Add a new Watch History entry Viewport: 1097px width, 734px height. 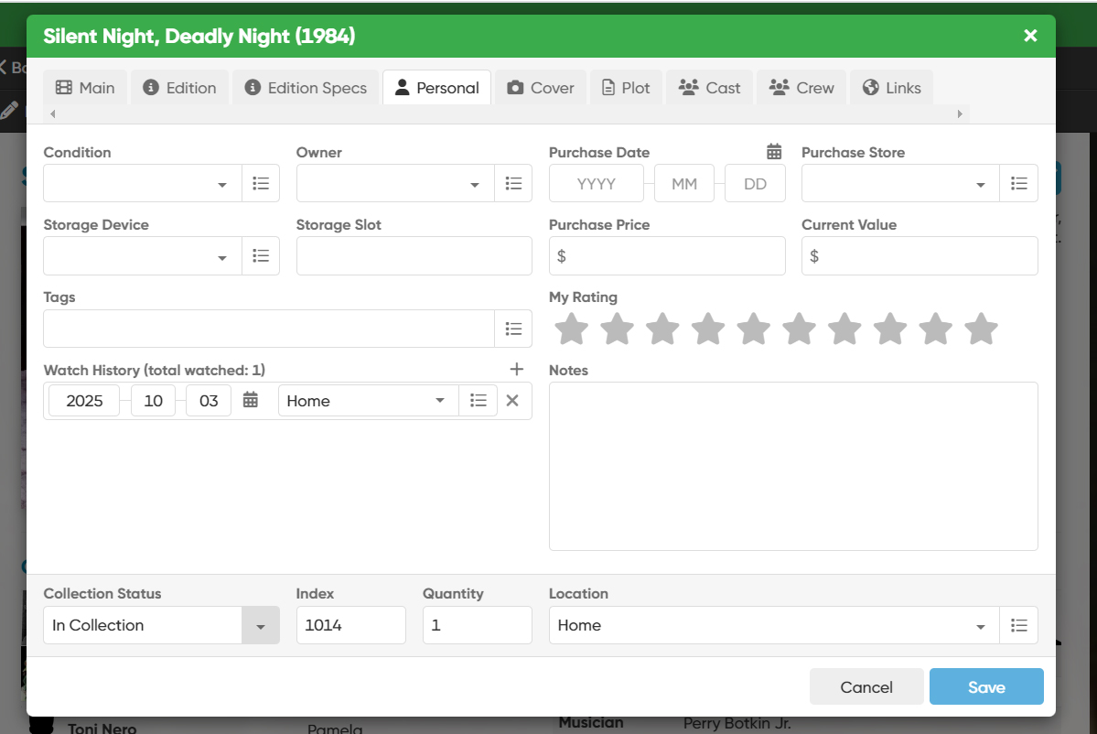[x=516, y=369]
